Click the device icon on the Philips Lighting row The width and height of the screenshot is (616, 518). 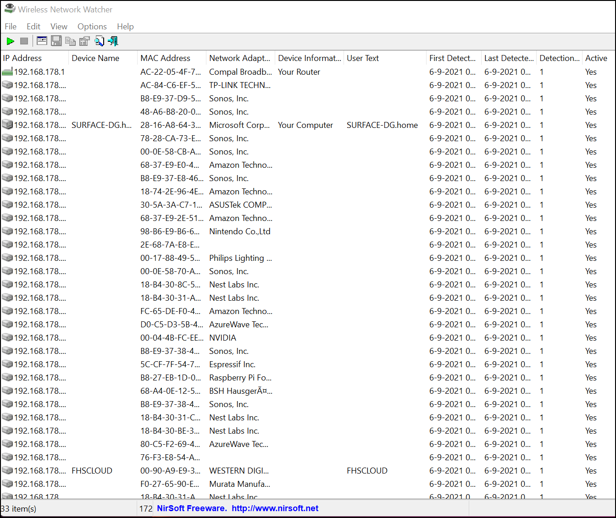7,258
